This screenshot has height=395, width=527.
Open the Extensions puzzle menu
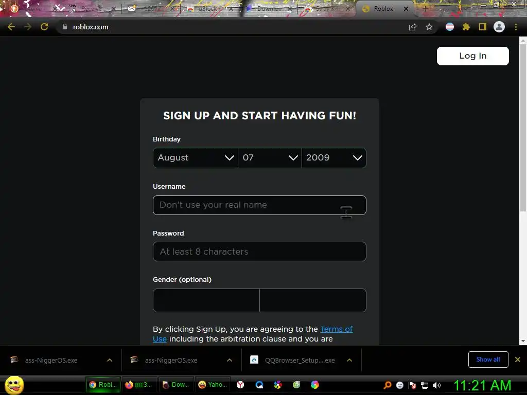(466, 27)
